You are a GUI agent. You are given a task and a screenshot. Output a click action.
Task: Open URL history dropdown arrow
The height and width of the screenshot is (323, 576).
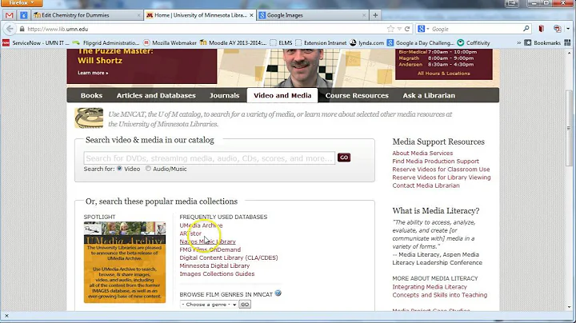399,29
